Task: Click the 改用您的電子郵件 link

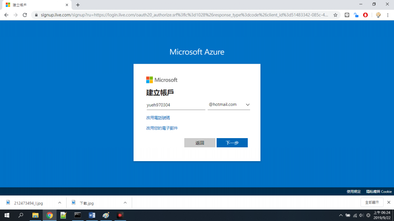Action: click(x=162, y=128)
